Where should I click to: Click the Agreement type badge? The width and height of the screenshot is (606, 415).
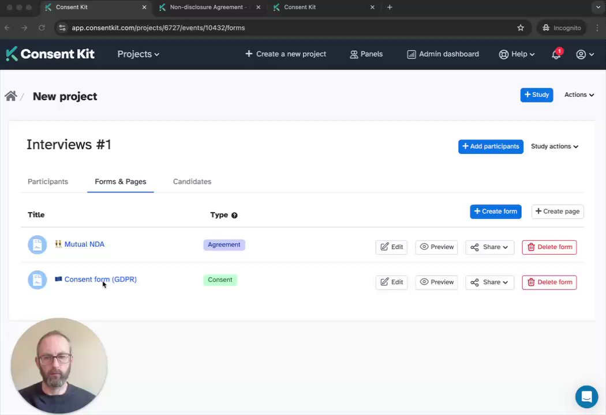(224, 245)
